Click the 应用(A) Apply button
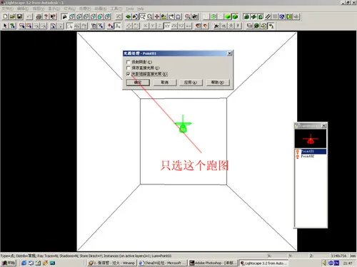The image size is (357, 267). click(191, 83)
